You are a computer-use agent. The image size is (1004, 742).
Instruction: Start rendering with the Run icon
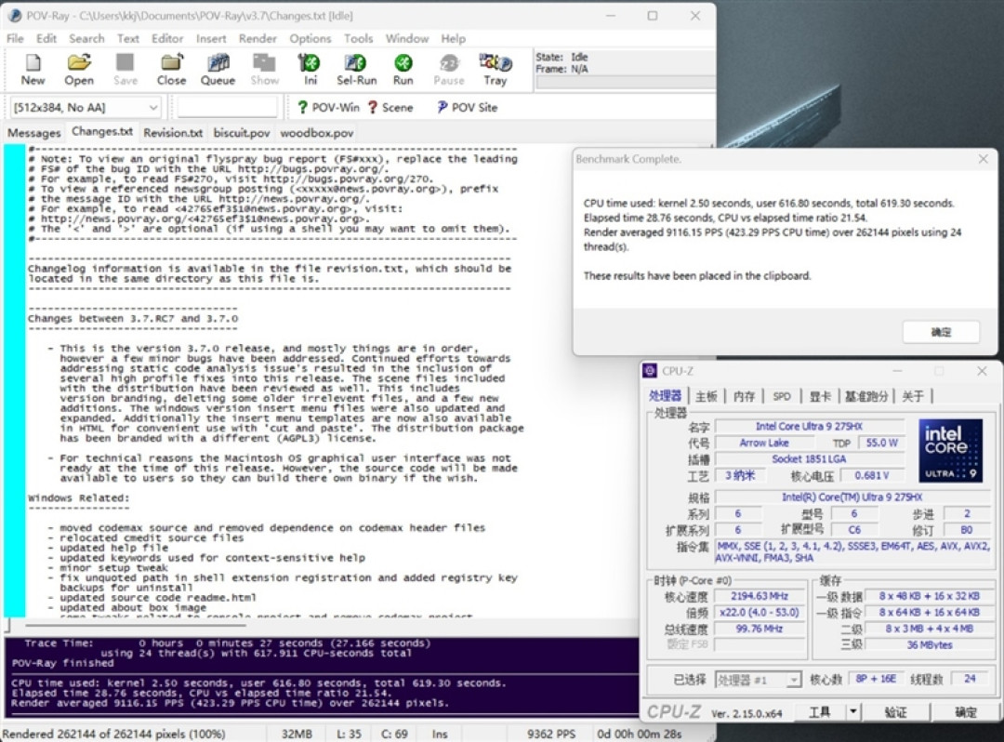point(403,69)
